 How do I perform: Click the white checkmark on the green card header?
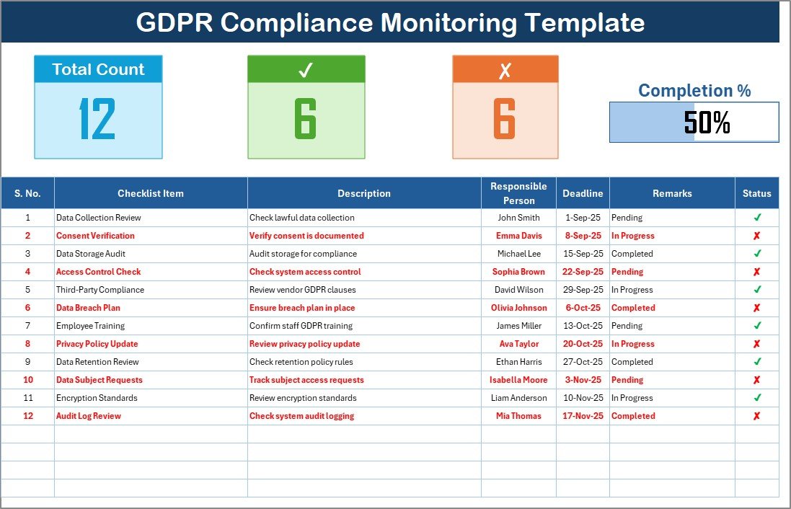[x=306, y=70]
